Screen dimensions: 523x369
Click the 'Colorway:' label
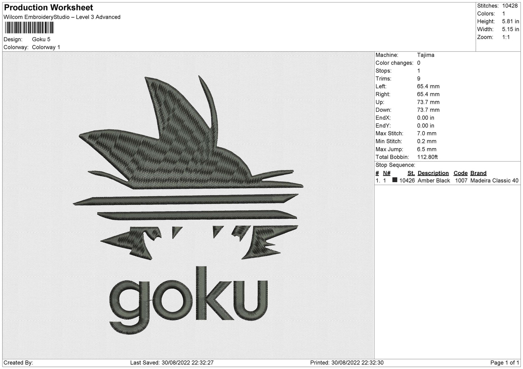click(16, 47)
